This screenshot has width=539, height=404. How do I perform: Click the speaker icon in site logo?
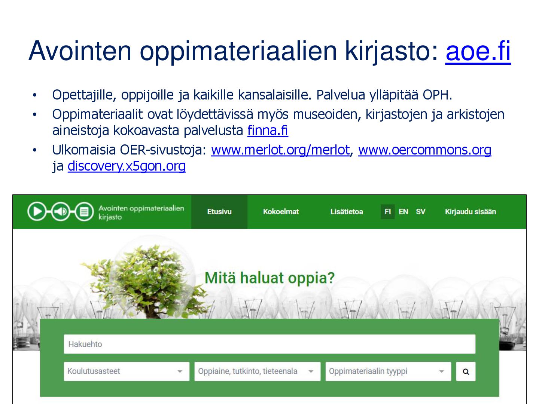coord(60,211)
